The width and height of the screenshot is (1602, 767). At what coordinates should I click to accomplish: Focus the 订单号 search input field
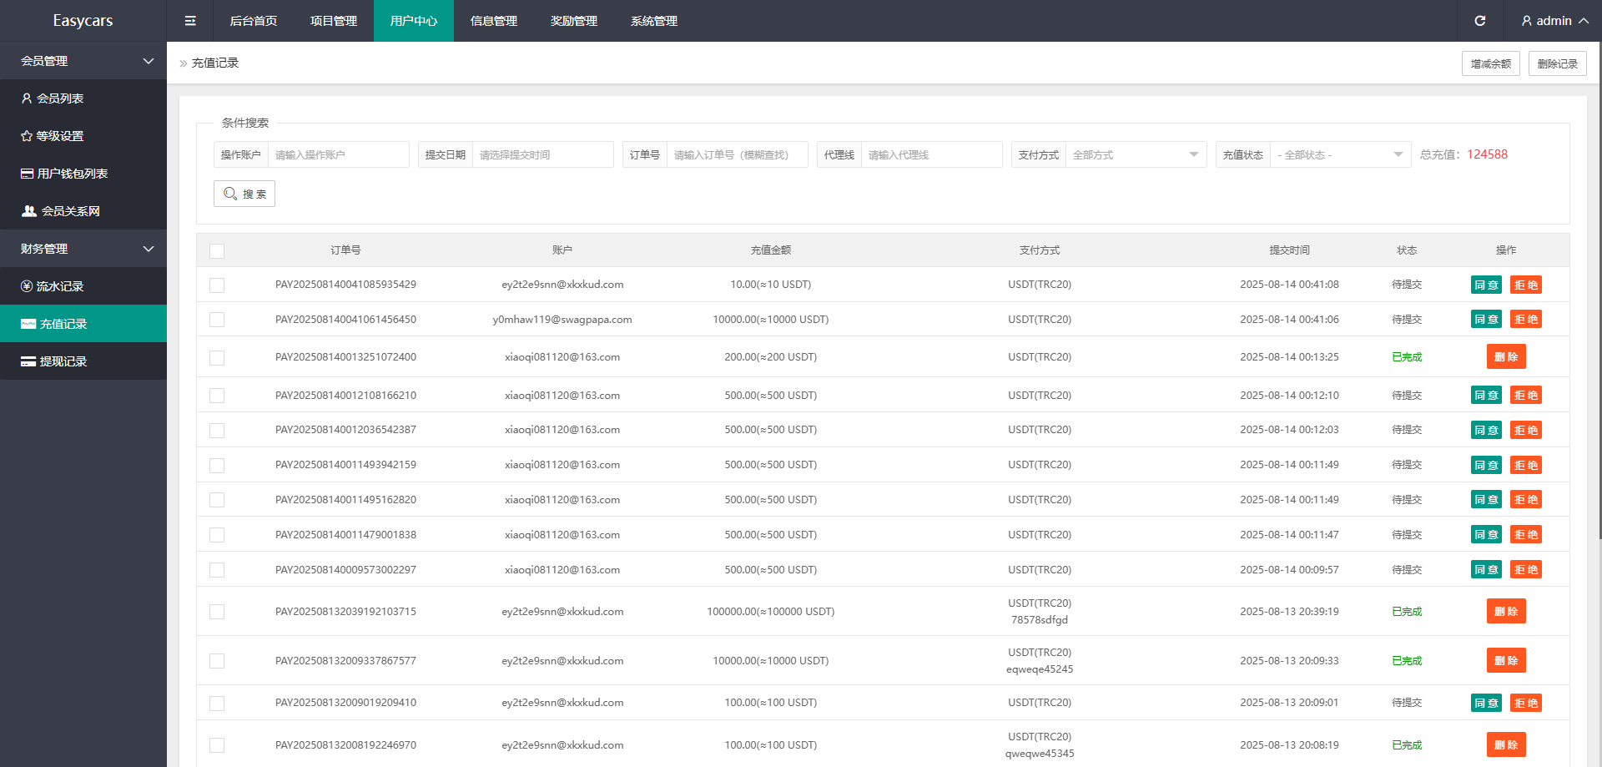click(x=737, y=154)
